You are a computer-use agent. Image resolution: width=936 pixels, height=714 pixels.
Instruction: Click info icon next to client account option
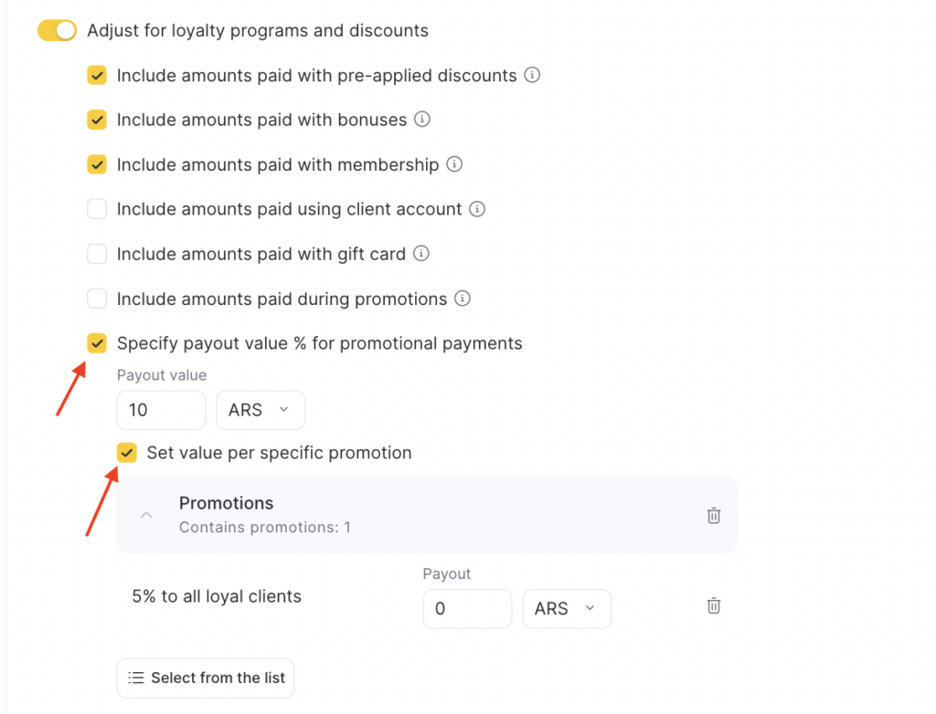point(476,209)
